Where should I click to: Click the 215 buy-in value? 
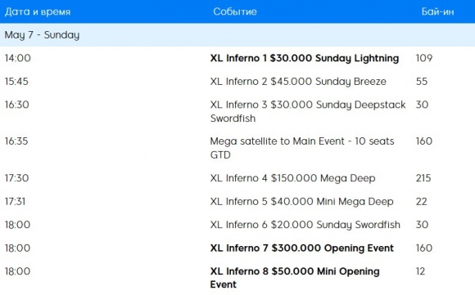(423, 178)
